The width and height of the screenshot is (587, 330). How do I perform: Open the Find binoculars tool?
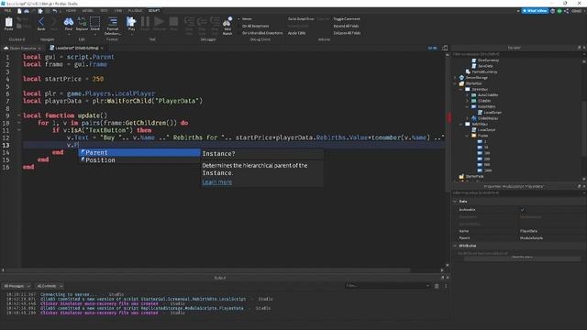click(69, 22)
